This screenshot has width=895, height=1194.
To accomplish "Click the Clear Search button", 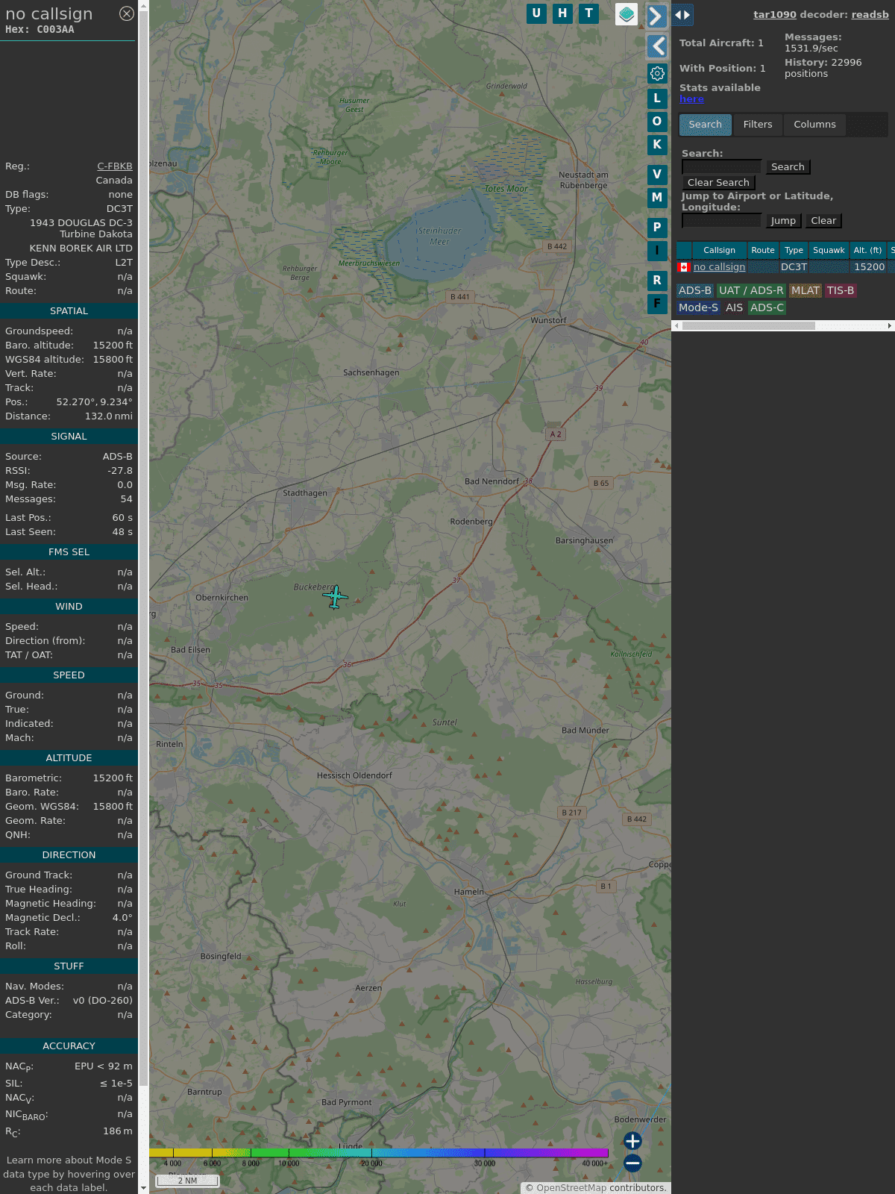I will (x=718, y=183).
